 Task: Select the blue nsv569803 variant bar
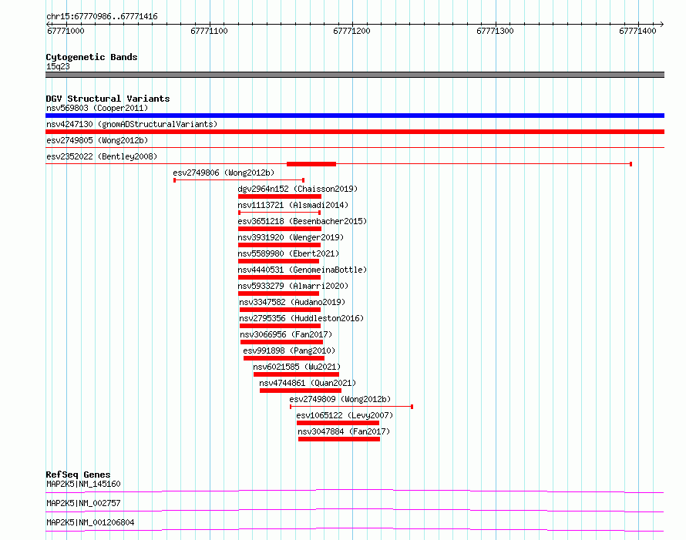tap(355, 116)
